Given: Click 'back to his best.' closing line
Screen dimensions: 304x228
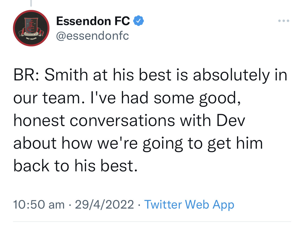Looking at the screenshot, I should (75, 166).
